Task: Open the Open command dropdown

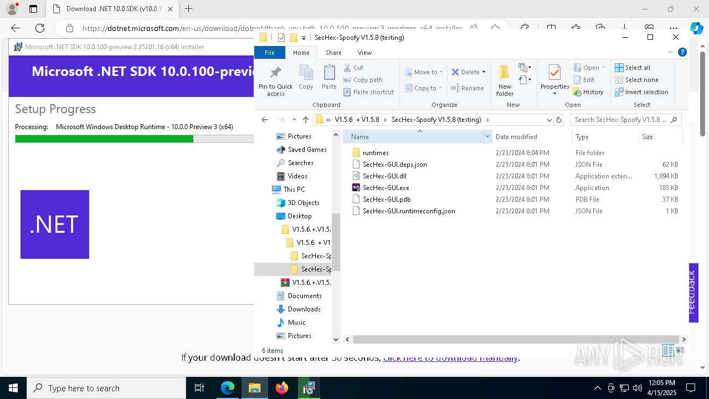Action: coord(603,68)
